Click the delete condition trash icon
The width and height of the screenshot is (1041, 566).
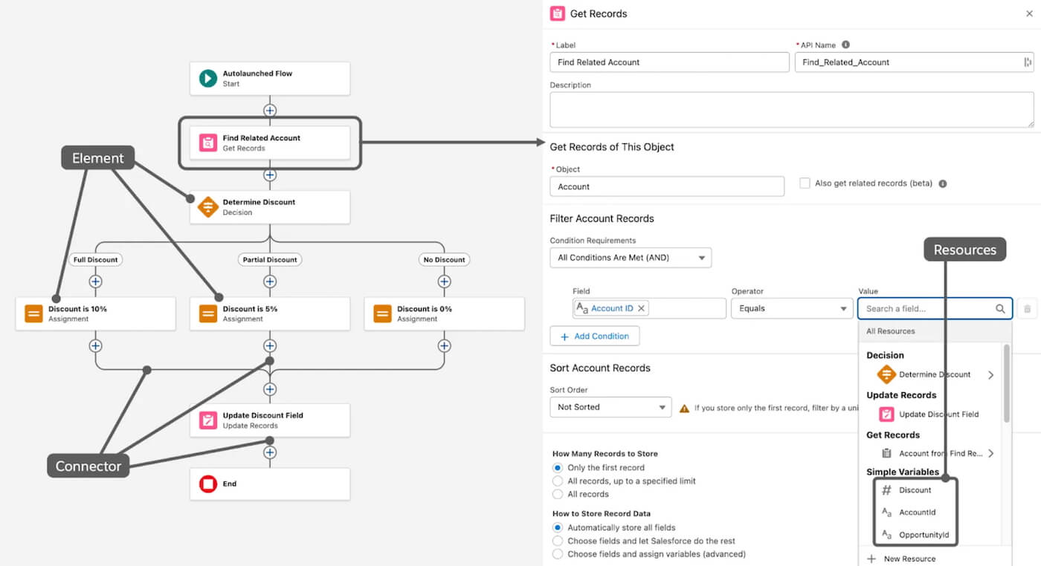tap(1027, 308)
